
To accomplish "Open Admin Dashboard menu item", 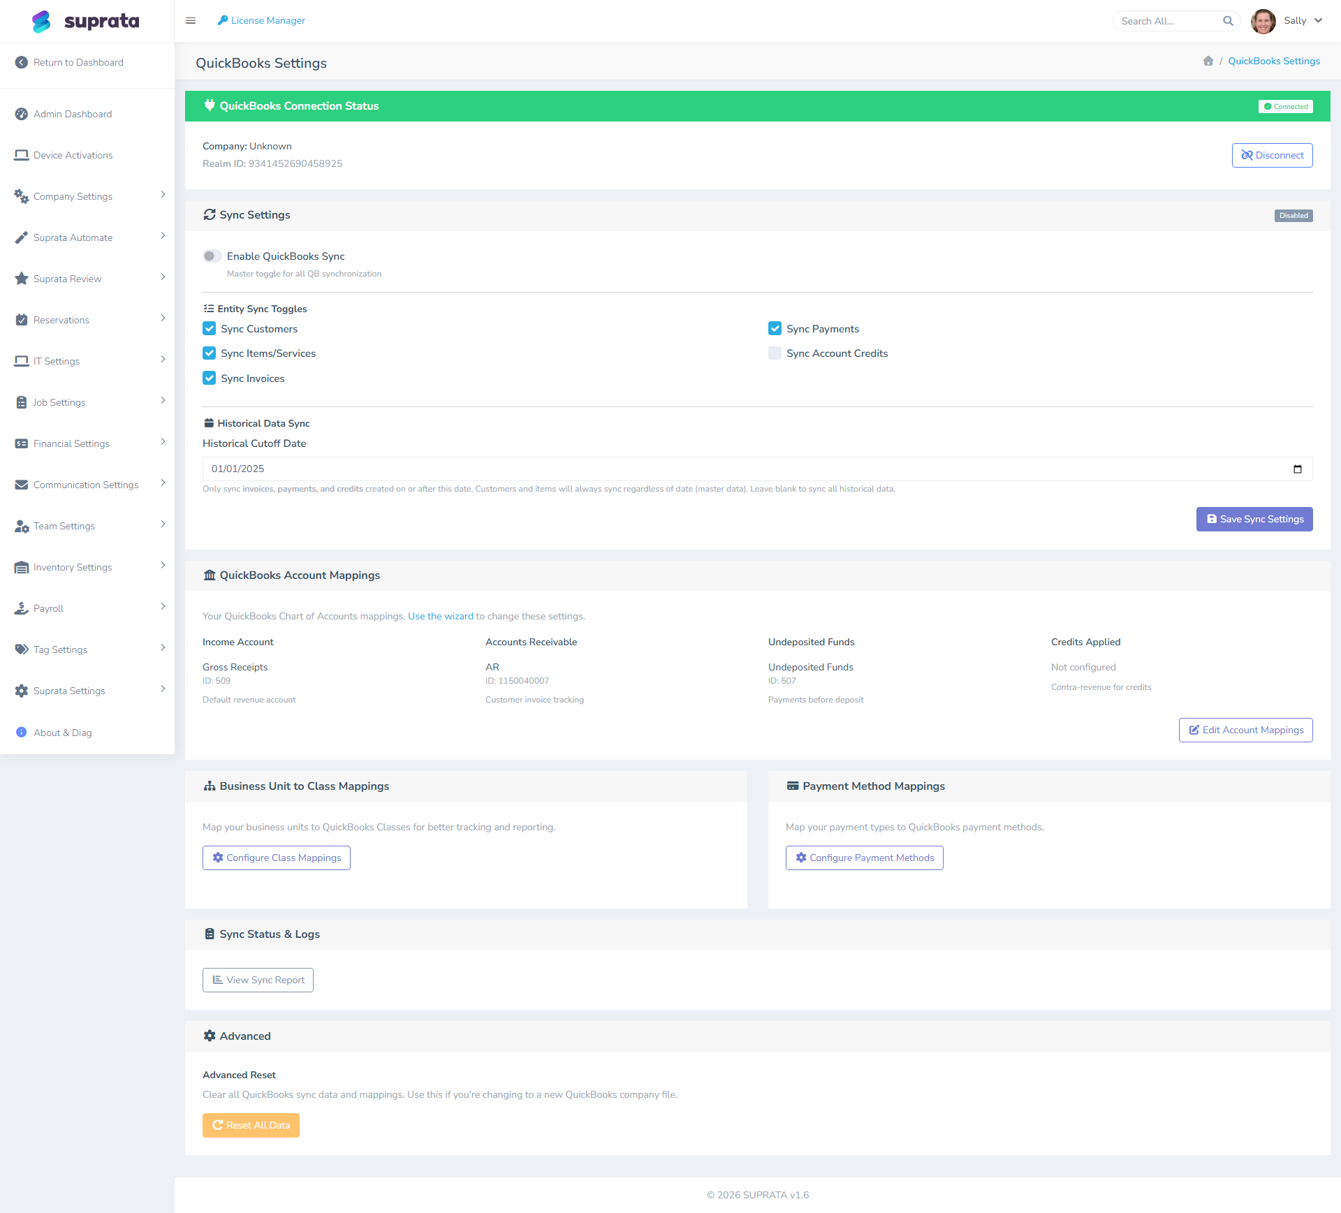I will [87, 114].
